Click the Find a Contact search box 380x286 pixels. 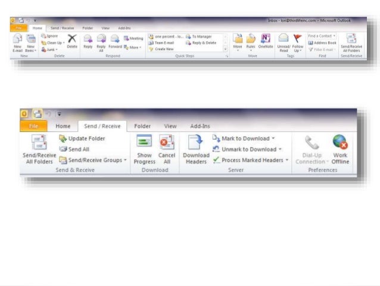coord(322,36)
